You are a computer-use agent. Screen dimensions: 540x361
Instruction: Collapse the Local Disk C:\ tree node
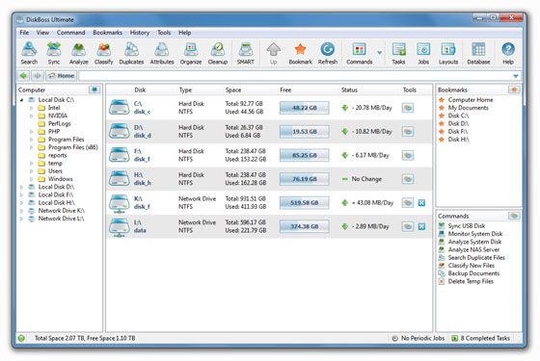21,100
